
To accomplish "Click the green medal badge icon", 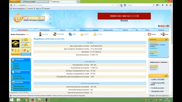I will click(x=13, y=50).
